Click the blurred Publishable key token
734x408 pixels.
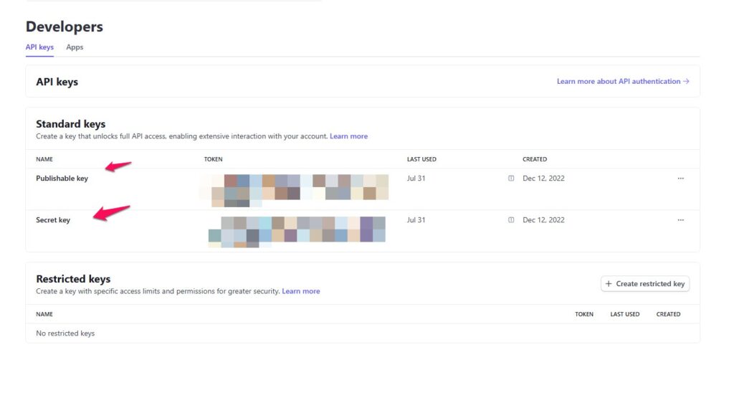tap(294, 189)
